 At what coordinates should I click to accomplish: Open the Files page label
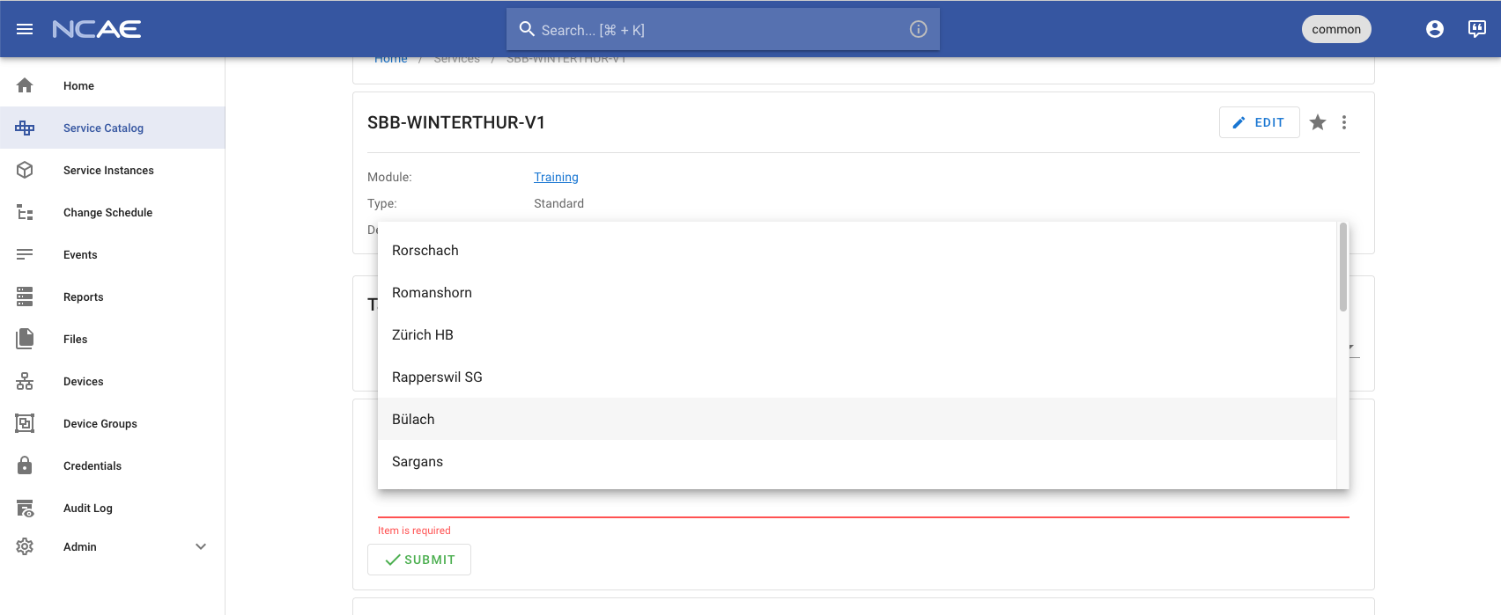point(75,339)
